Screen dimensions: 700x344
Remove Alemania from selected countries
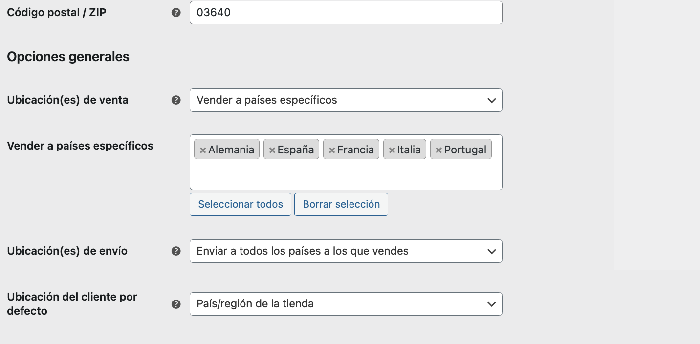(x=203, y=150)
